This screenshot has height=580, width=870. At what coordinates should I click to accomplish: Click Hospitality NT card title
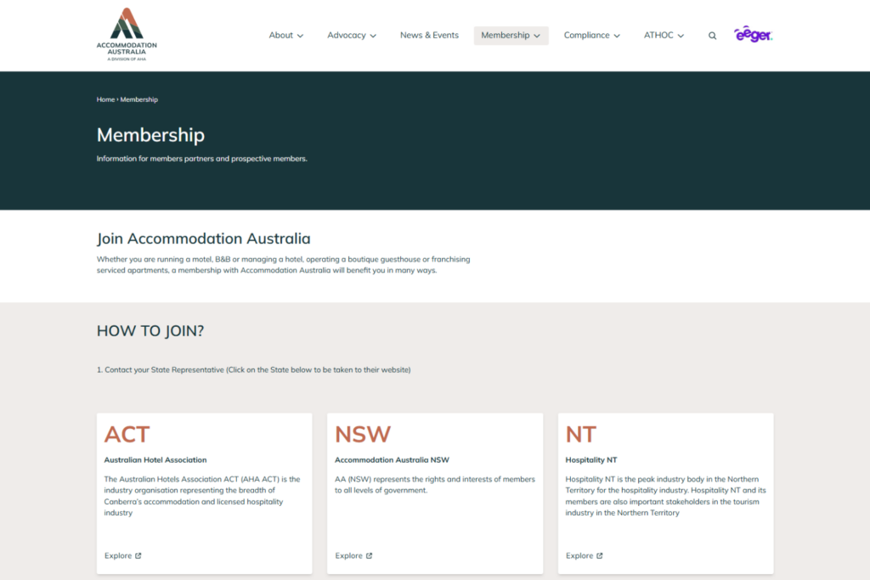(x=591, y=459)
